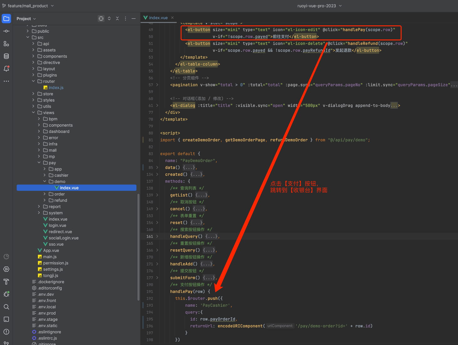Open login.vue in the project tree

tap(57, 225)
